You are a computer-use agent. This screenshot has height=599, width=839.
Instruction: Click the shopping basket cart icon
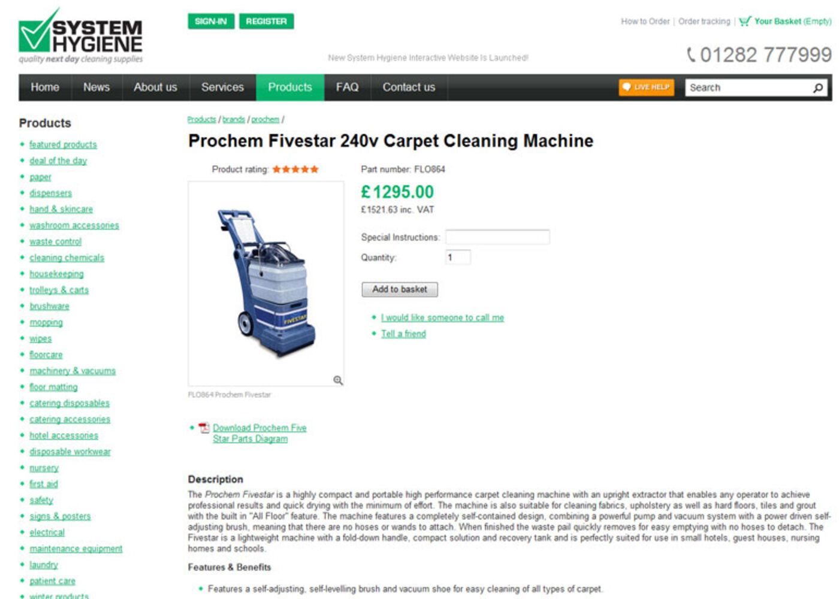[x=745, y=22]
